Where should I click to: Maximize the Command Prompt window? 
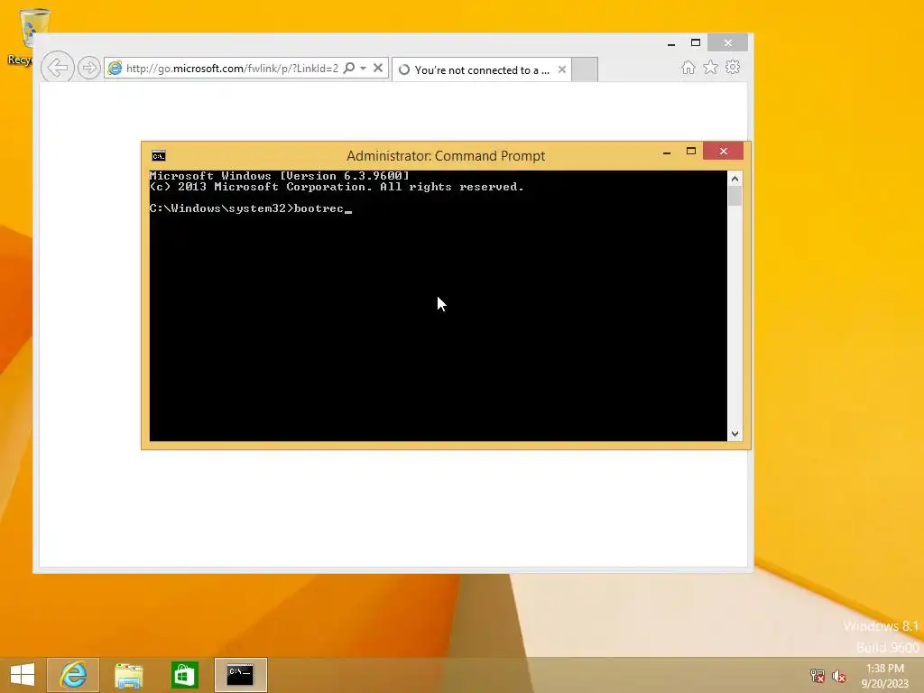point(691,152)
